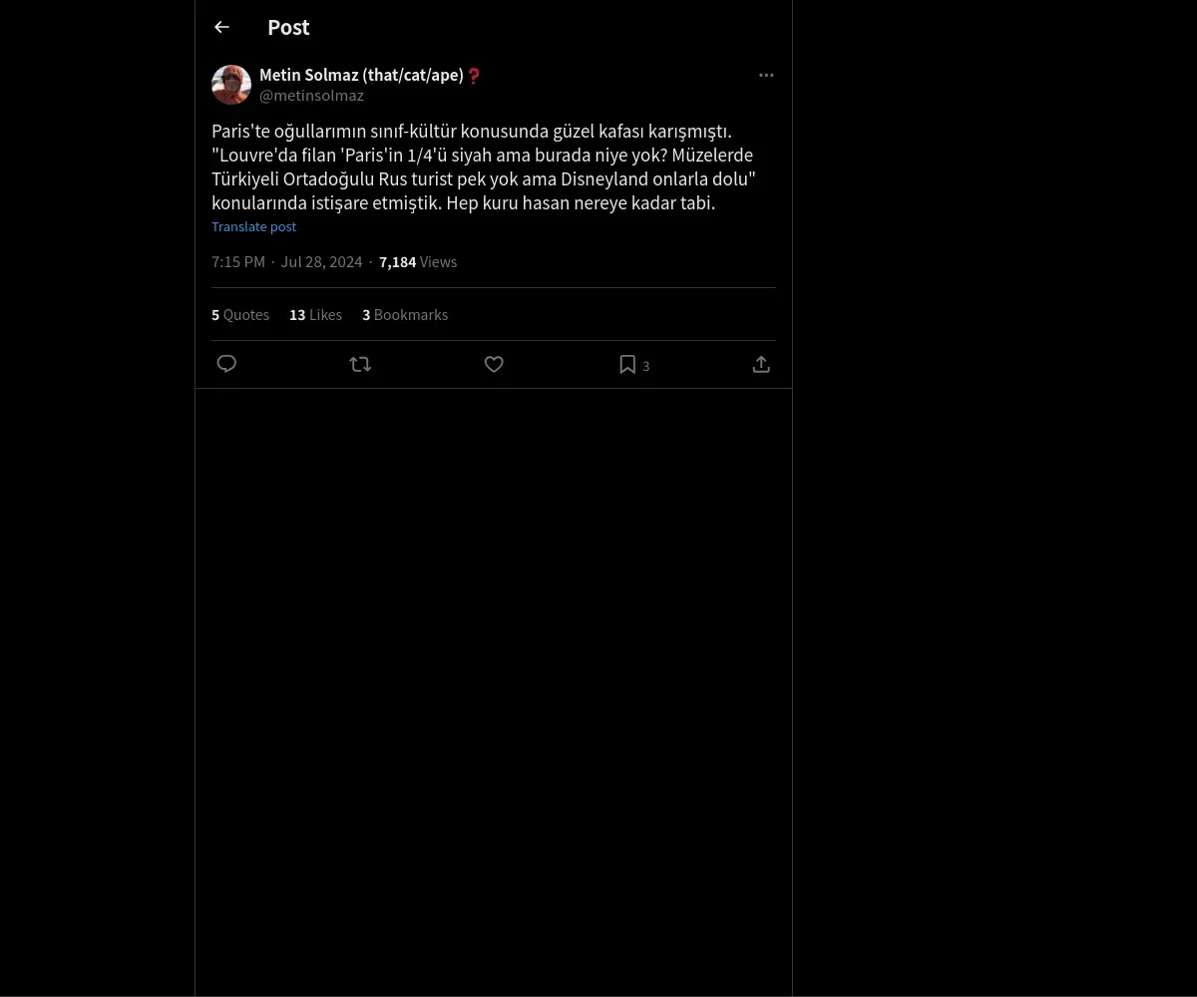Viewport: 1197px width, 997px height.
Task: Open the @metinsolmaz handle link
Action: coord(311,96)
